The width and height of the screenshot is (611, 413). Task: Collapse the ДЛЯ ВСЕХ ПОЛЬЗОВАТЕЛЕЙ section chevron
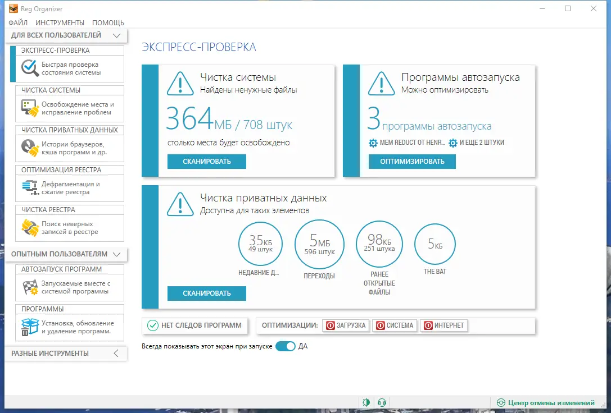(x=116, y=35)
